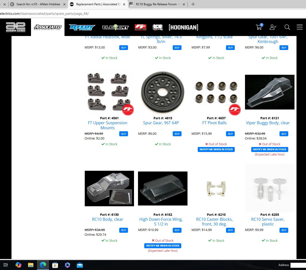Click BUY for FT Pivot Balls
306x270 pixels.
[x=230, y=134]
